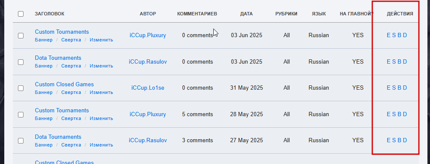This screenshot has width=430, height=164.
Task: Click the S action in the 5 comments row
Action: [x=394, y=114]
